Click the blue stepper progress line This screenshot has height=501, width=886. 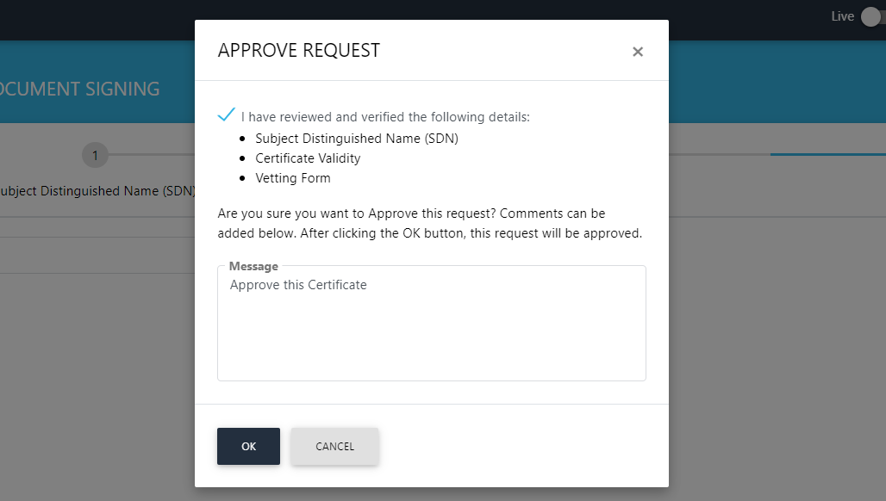827,155
